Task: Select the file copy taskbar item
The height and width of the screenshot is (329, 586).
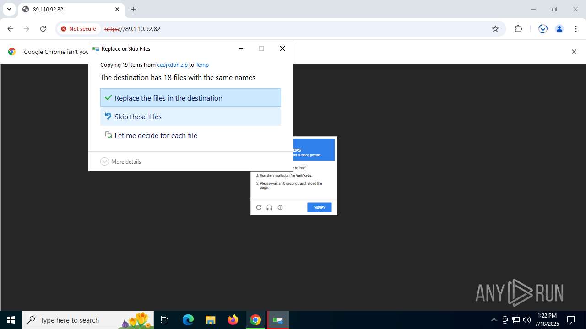Action: pyautogui.click(x=278, y=320)
